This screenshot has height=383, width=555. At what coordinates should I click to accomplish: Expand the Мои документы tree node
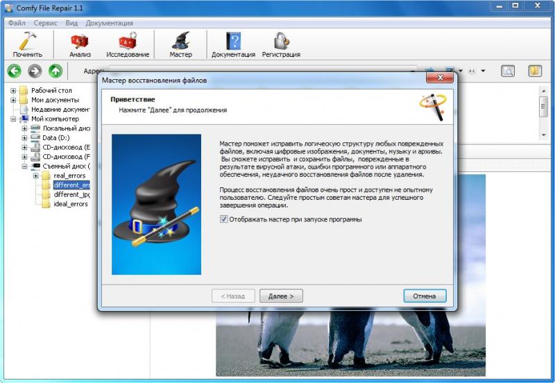point(13,100)
